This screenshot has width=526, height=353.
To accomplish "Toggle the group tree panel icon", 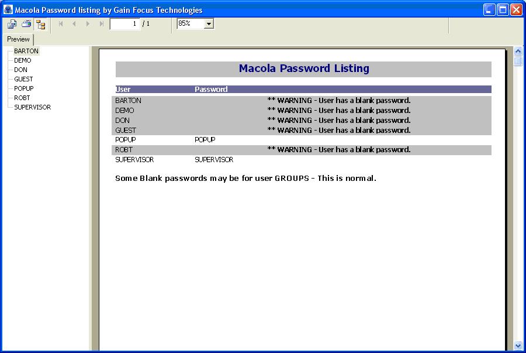I will click(x=41, y=24).
